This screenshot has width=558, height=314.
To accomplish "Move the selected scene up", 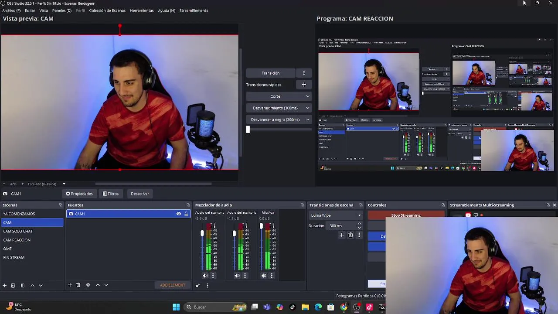I will [x=32, y=285].
